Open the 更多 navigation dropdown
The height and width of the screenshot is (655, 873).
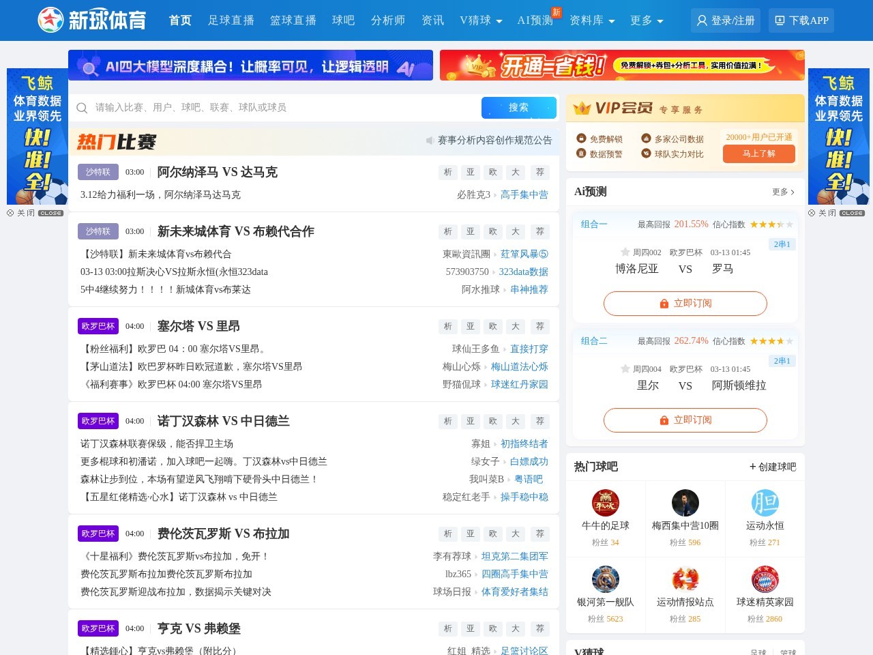pos(645,20)
